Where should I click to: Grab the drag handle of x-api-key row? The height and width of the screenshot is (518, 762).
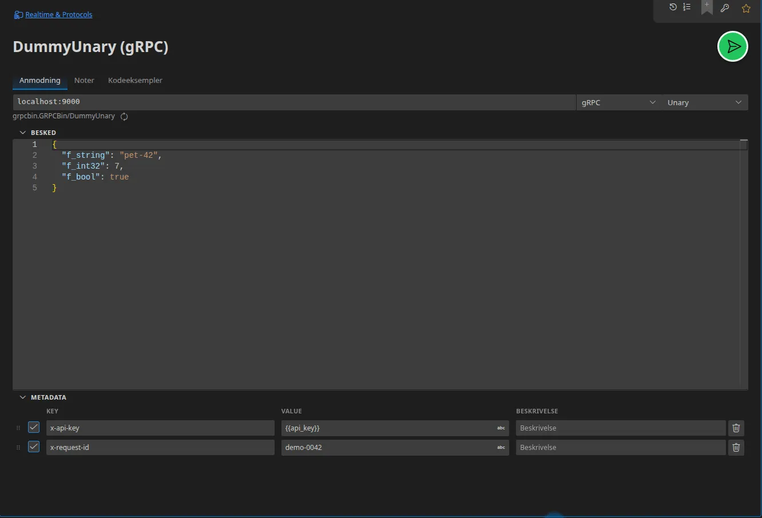18,428
